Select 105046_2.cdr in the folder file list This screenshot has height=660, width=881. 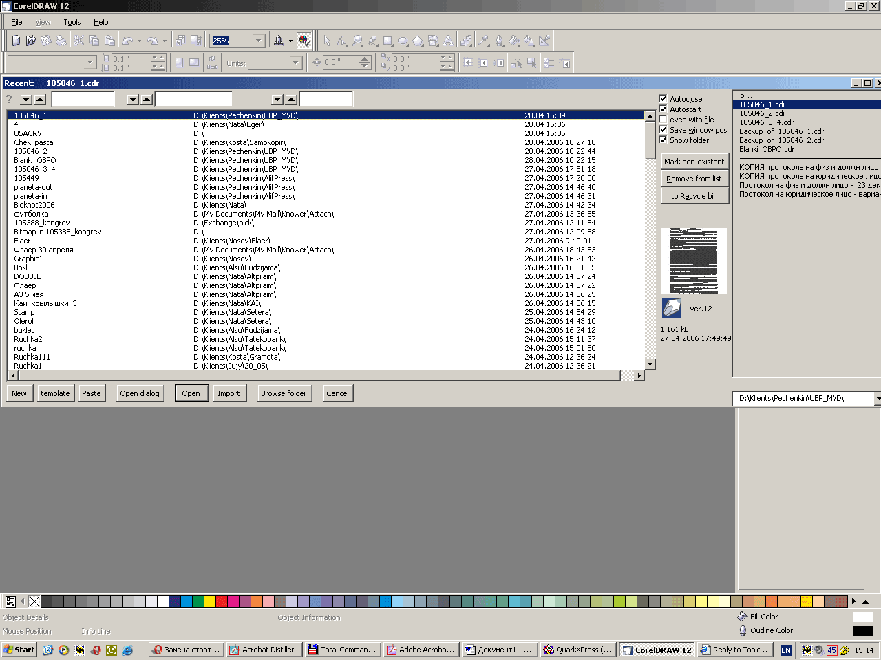[762, 113]
